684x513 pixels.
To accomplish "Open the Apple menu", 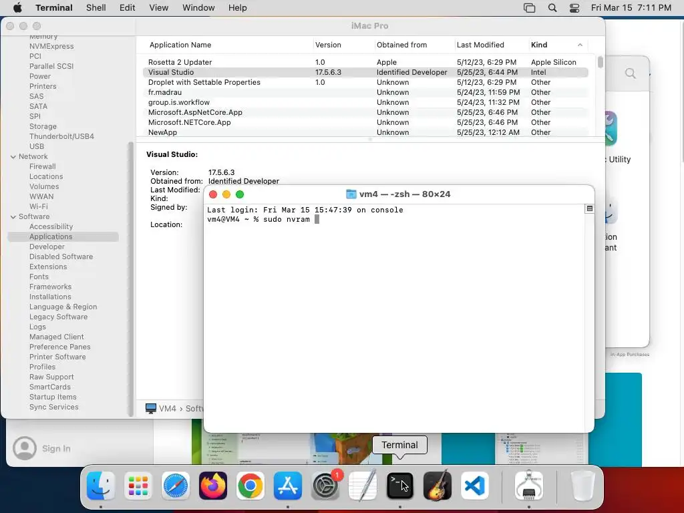I will (17, 8).
